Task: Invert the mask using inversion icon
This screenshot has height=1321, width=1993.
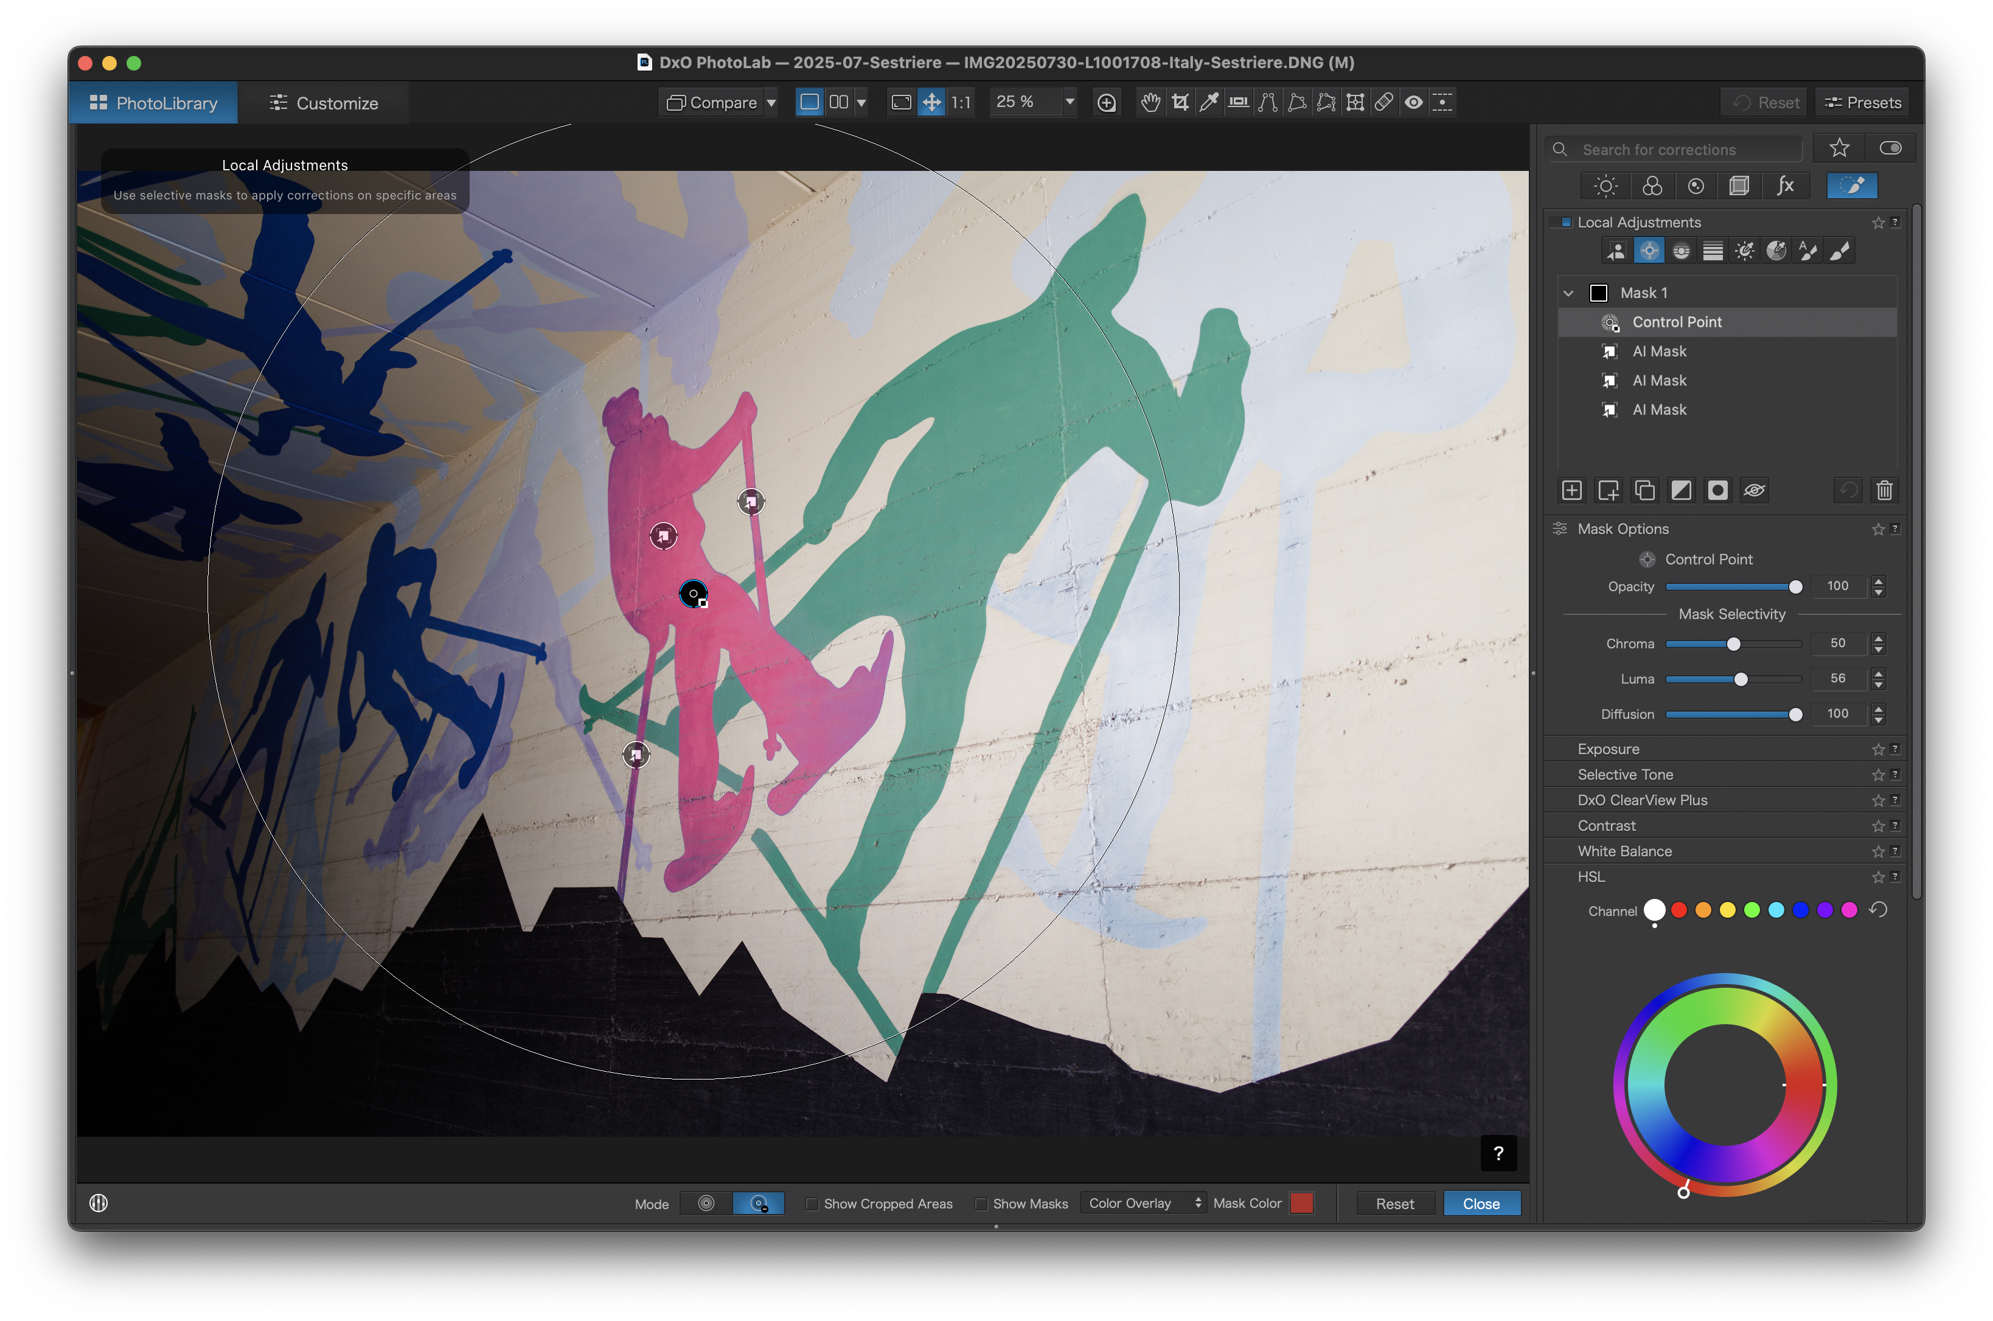Action: point(1681,490)
